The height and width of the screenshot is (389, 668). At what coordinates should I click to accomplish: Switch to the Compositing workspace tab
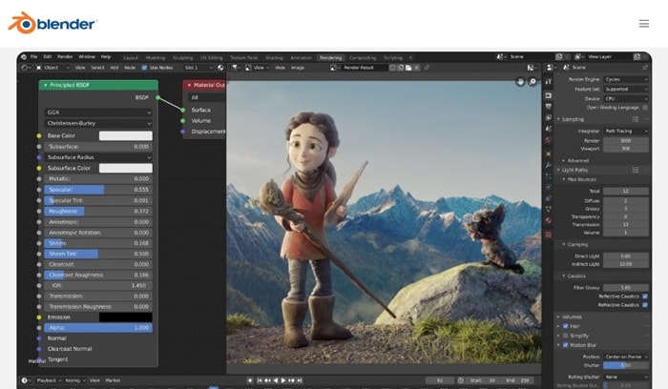[x=363, y=58]
